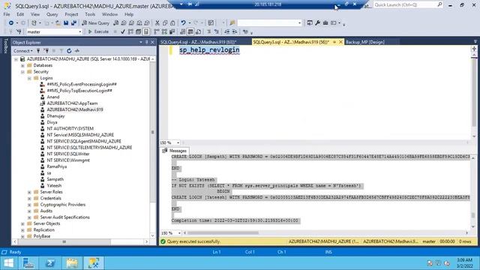
Task: Select AZUREBATCH42\AppTeam login
Action: (x=72, y=103)
